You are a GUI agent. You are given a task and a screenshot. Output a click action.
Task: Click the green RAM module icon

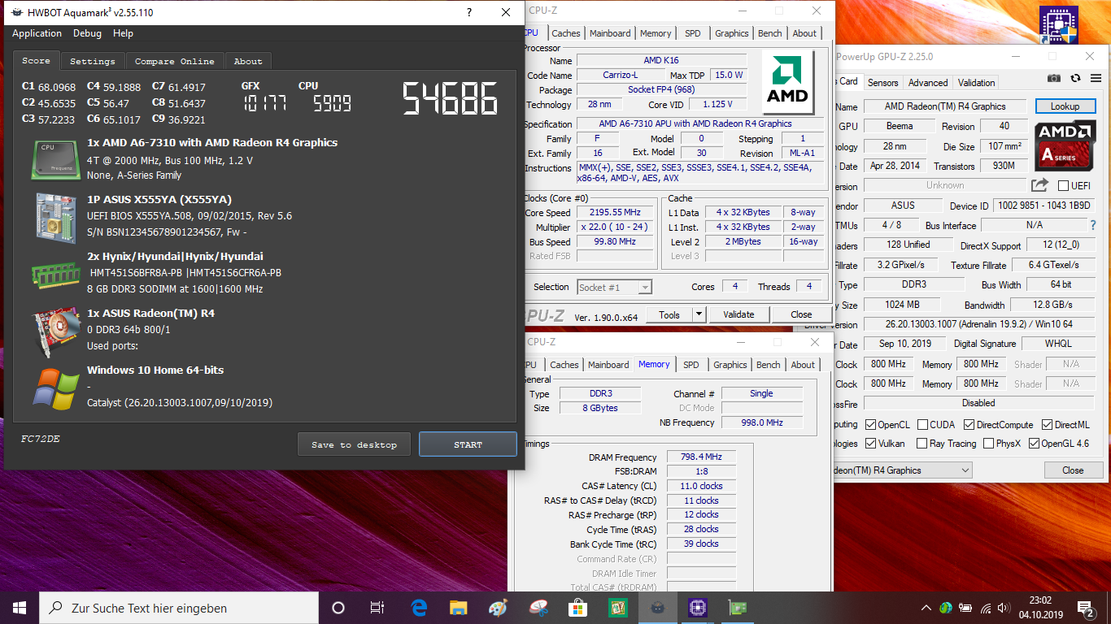[x=56, y=274]
